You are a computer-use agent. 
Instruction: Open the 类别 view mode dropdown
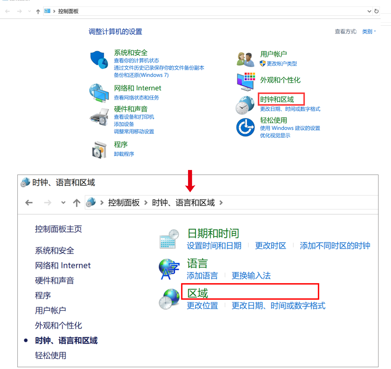(369, 31)
